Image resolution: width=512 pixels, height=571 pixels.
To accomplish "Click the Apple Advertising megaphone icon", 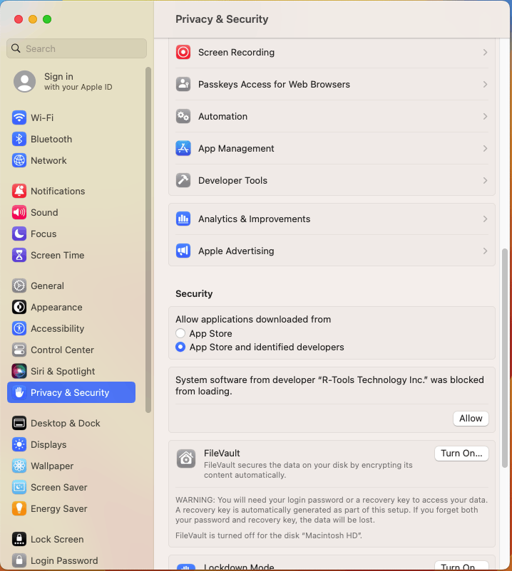I will 183,251.
